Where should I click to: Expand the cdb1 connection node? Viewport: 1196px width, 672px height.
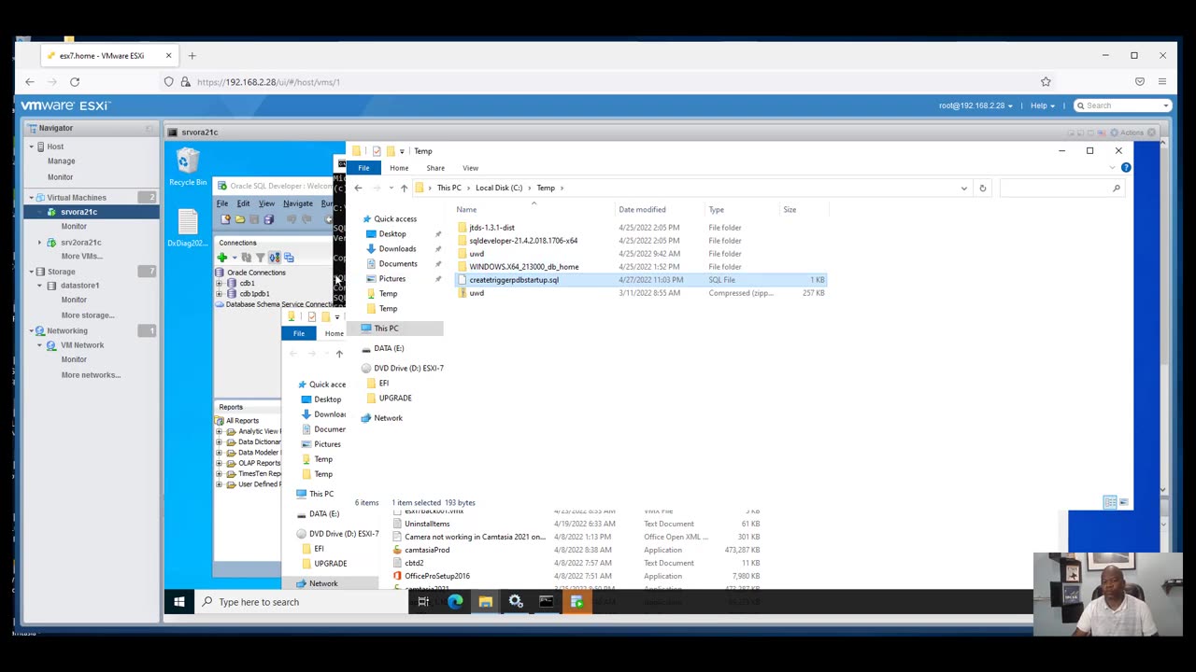220,283
